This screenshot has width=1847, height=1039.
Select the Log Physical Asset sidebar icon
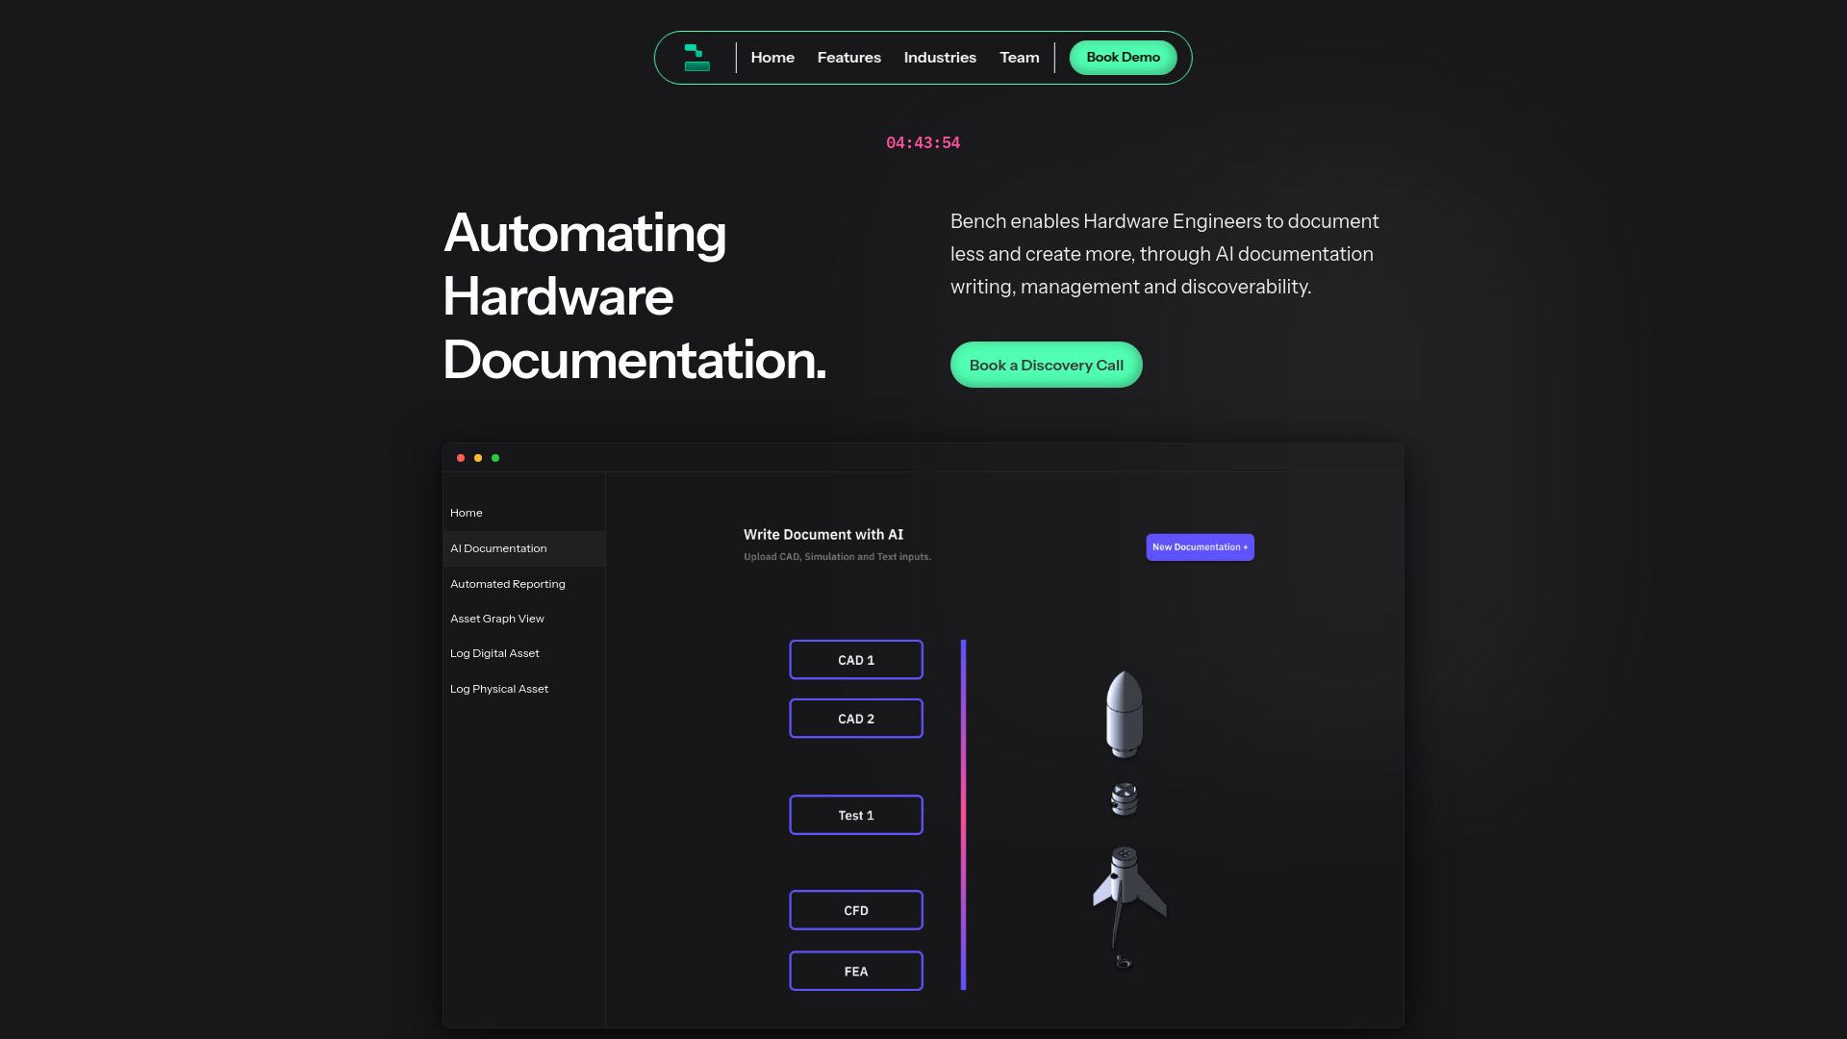[498, 688]
